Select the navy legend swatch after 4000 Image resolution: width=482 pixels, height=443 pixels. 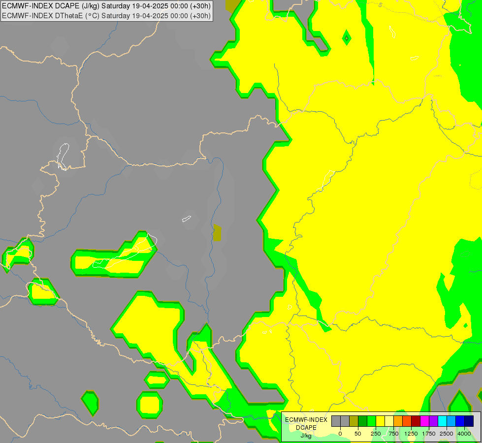click(469, 421)
